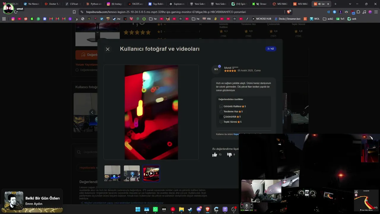Advance to the next gallery item
This screenshot has height=214, width=380.
coord(288,112)
